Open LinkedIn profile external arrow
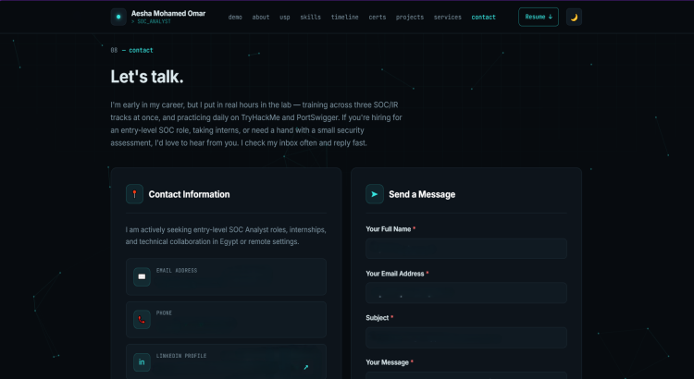The image size is (694, 379). click(306, 367)
